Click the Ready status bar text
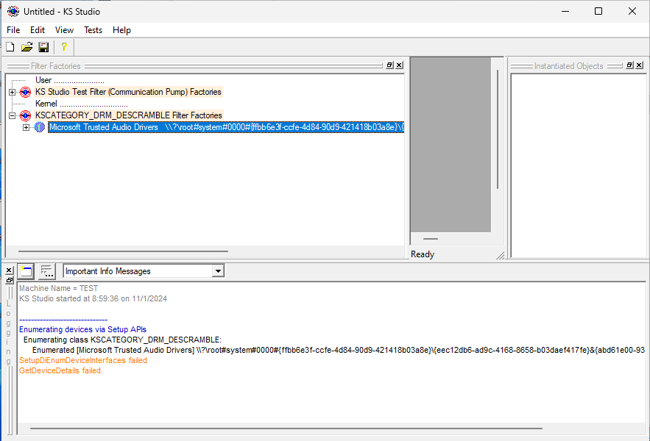Screen dimensions: 650x441 423,254
